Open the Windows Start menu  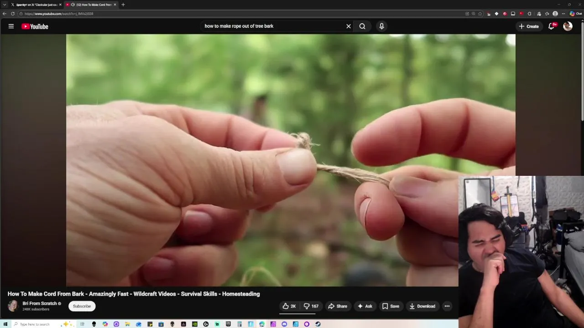tap(5, 324)
